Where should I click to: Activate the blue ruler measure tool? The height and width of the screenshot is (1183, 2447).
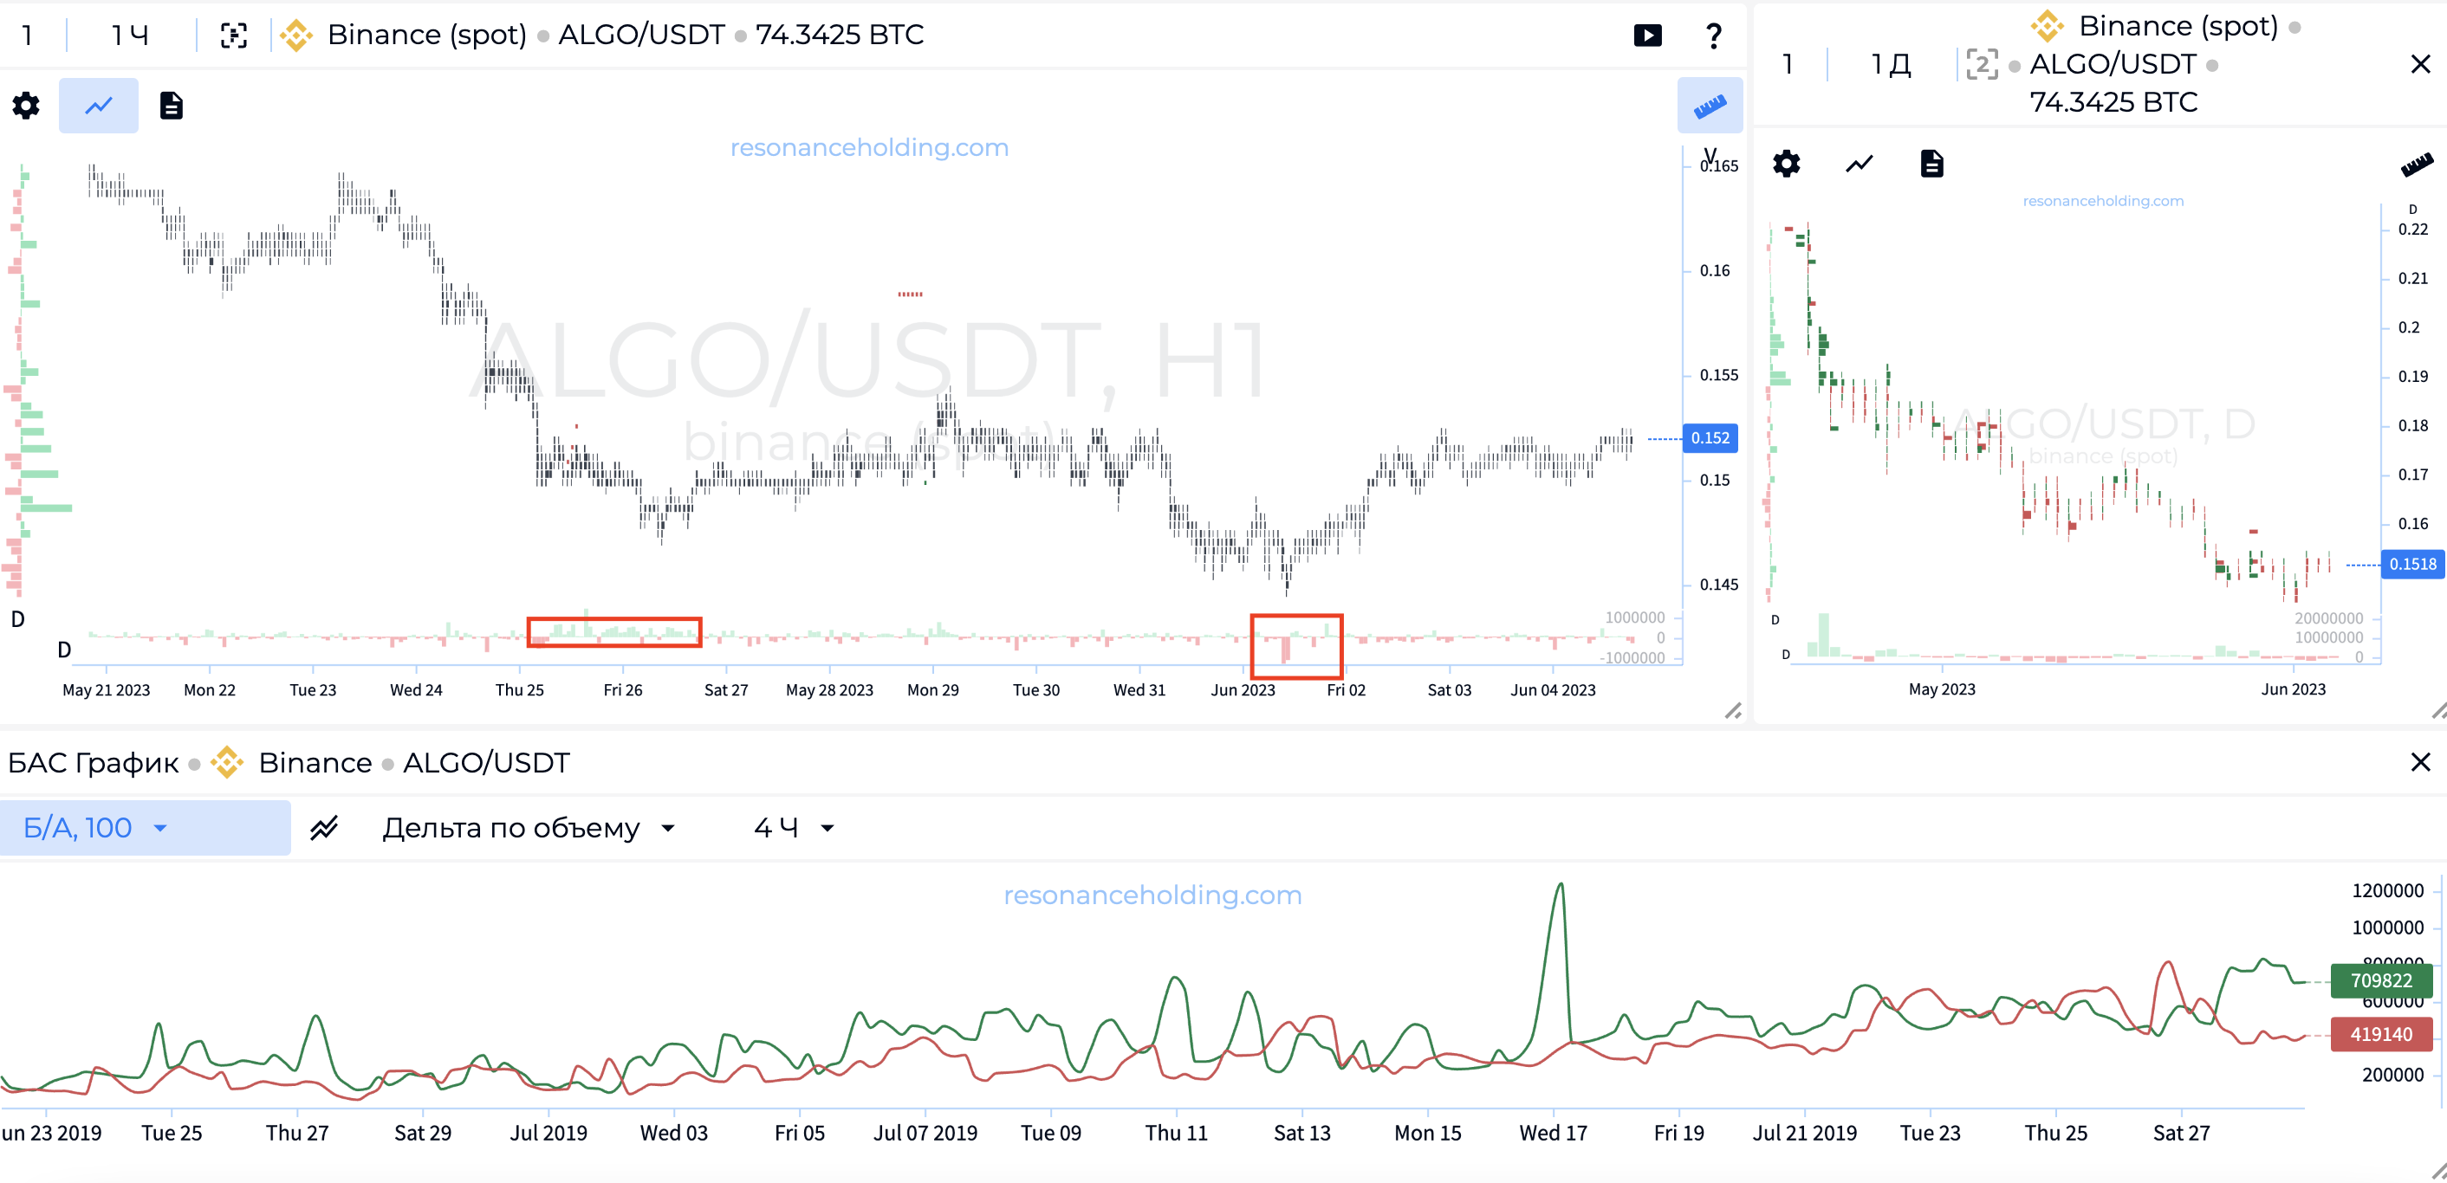tap(1709, 106)
